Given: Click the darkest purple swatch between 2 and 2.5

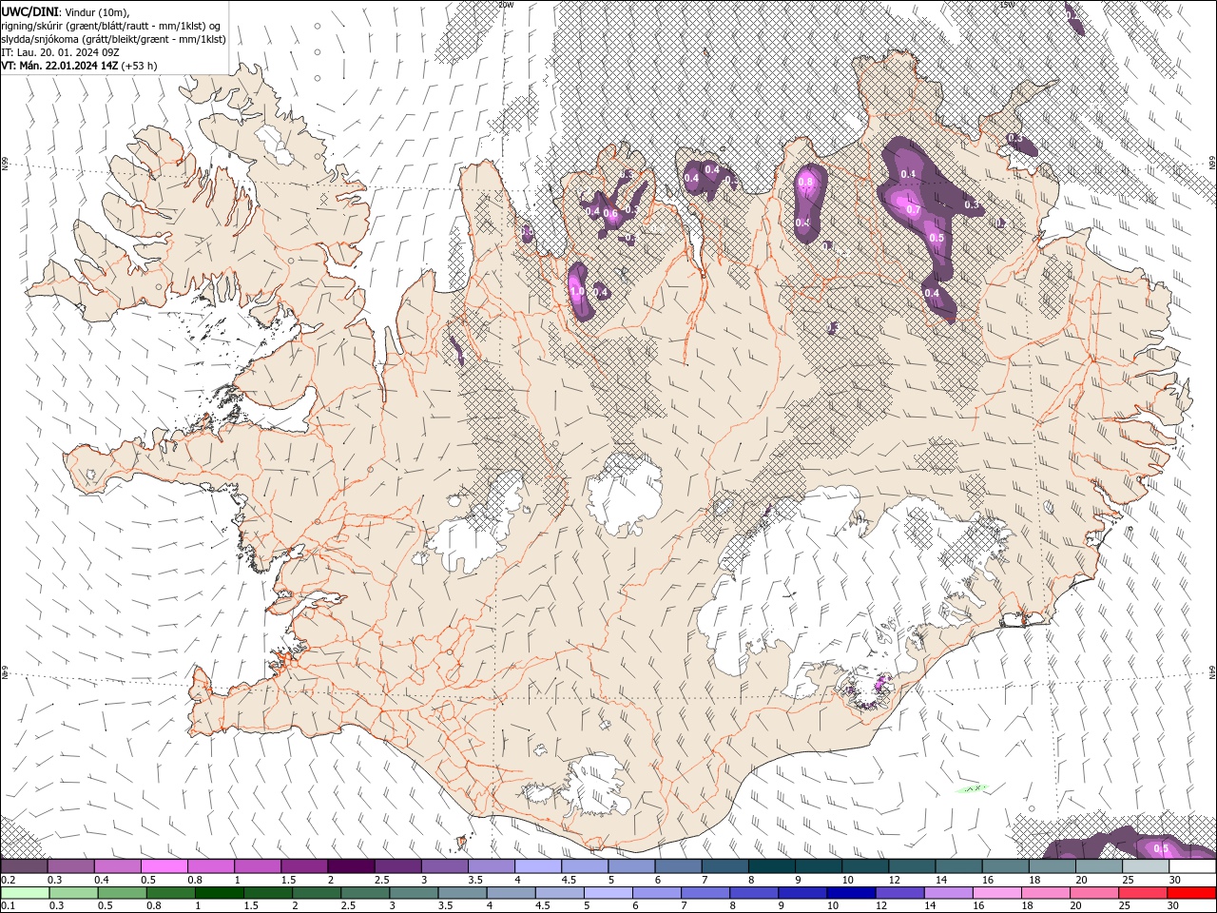Looking at the screenshot, I should [x=351, y=866].
